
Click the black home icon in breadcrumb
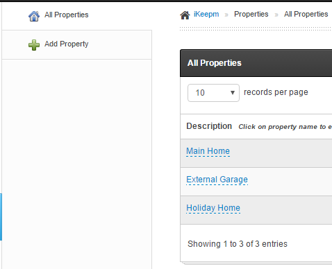(185, 15)
